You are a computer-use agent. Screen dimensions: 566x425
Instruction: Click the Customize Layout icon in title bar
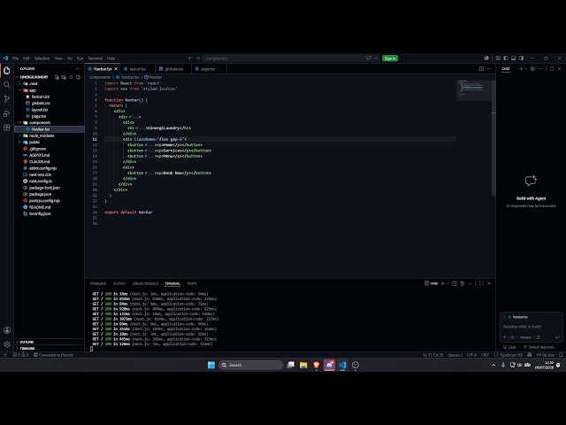[x=498, y=58]
